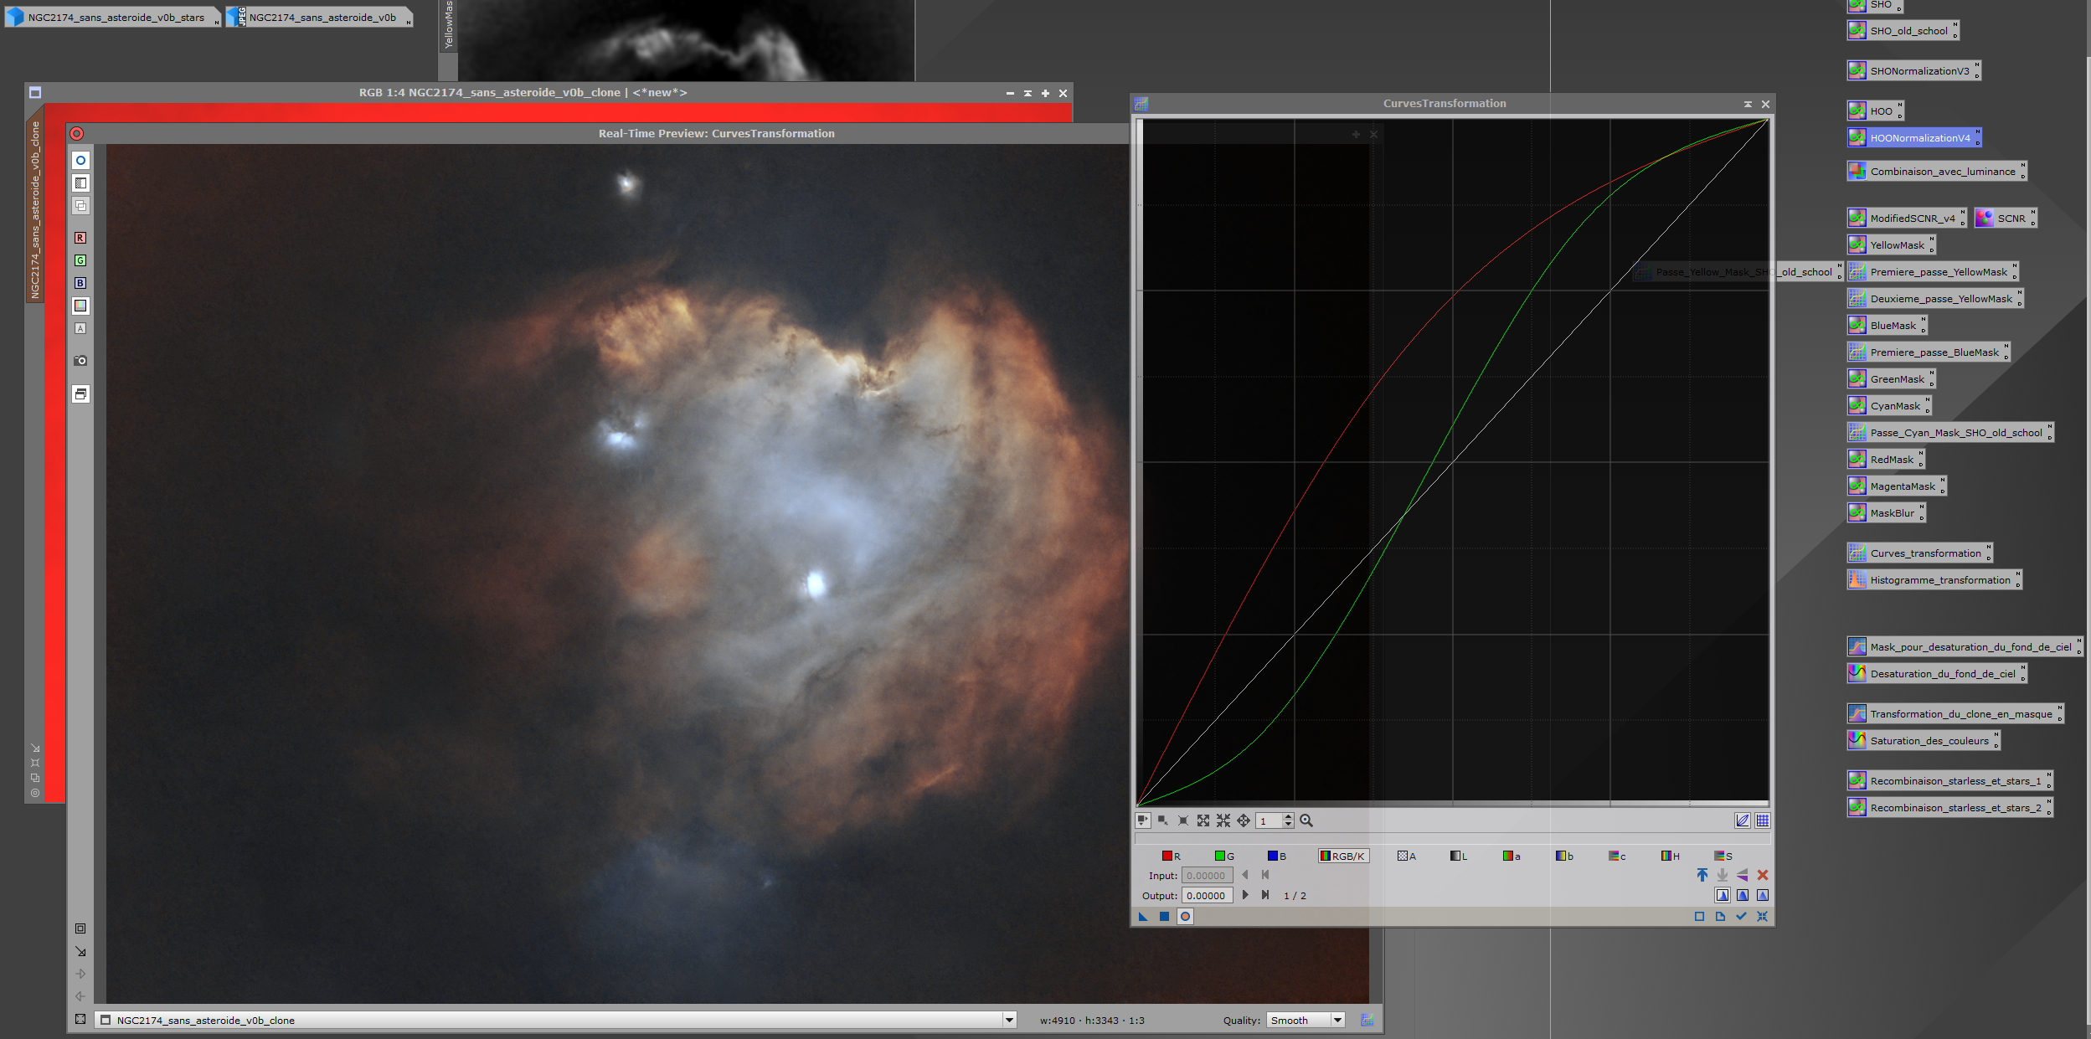
Task: Click the SCNR process icon
Action: 2005,219
